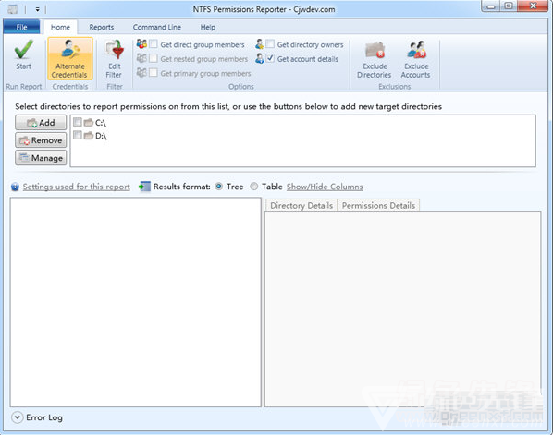
Task: Show the Directory Details tab
Action: (301, 205)
